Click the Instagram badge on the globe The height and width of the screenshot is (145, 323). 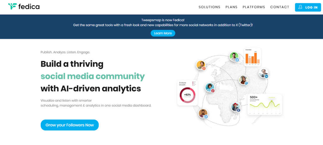click(x=204, y=68)
